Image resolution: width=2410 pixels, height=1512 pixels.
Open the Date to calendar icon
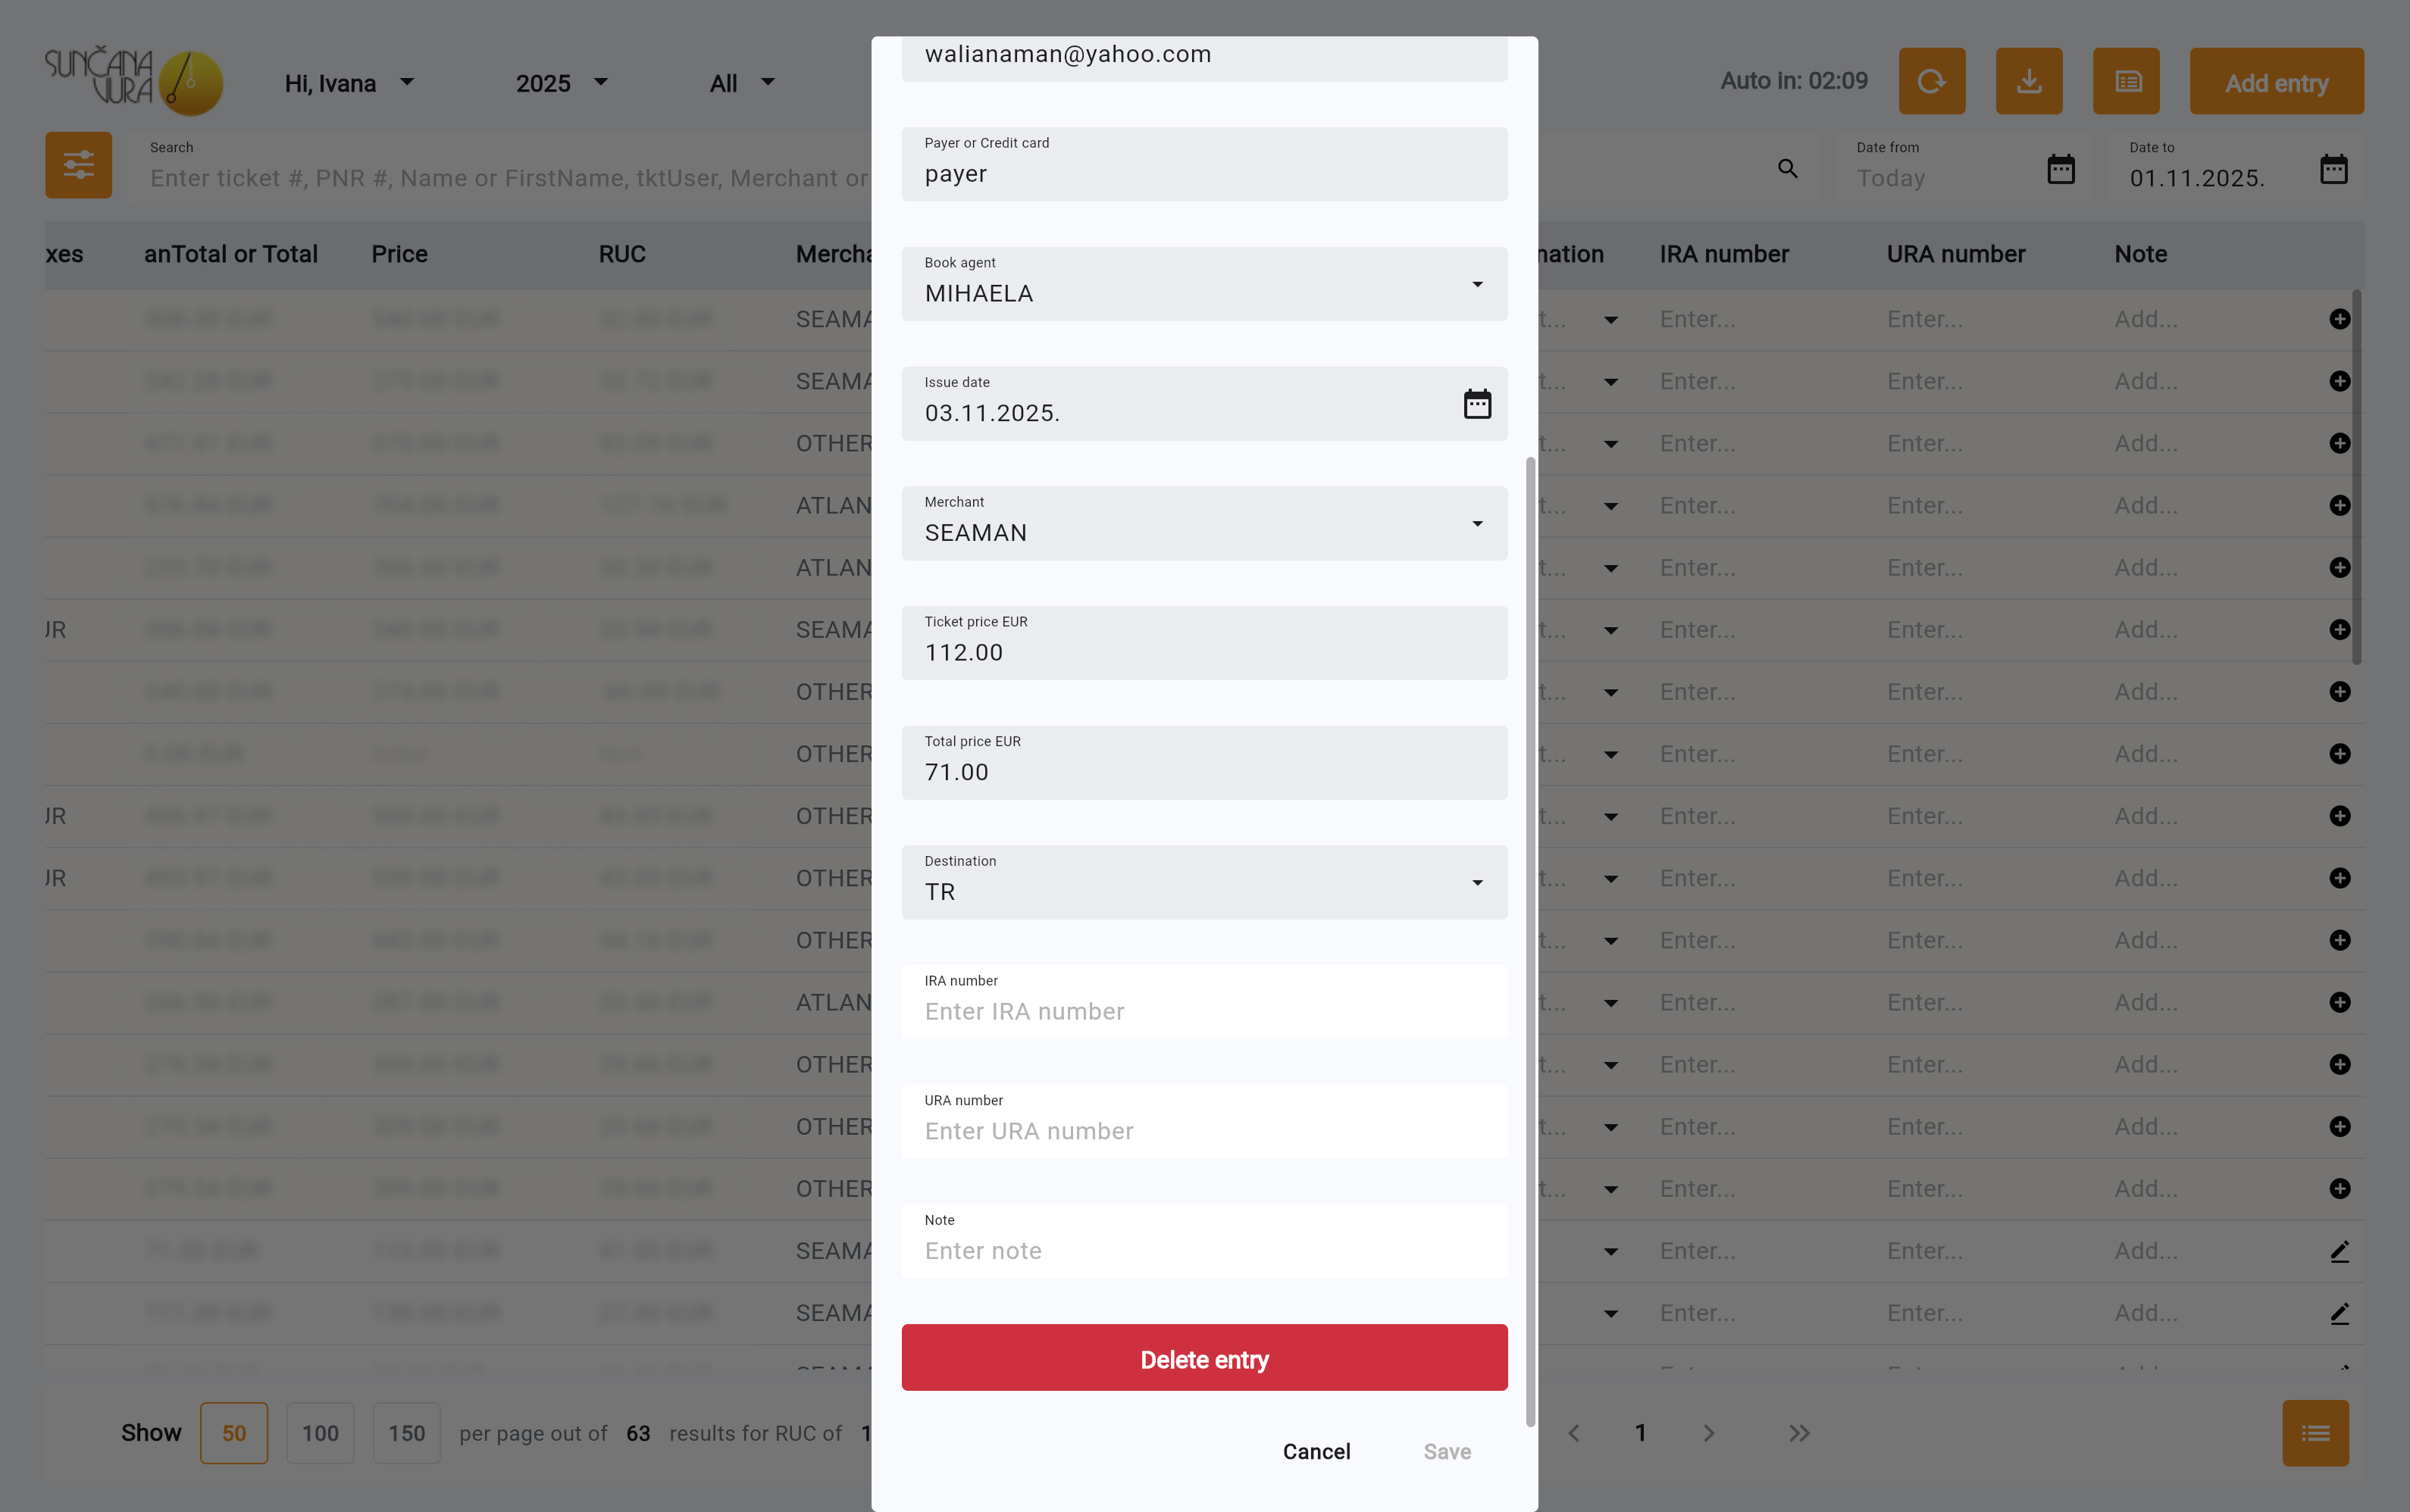[2333, 169]
